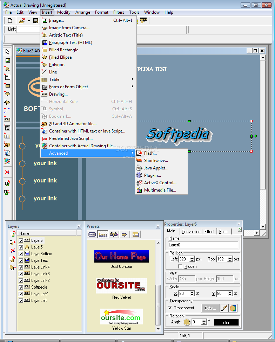Select the Style preset category icon
This screenshot has width=275, height=342.
click(114, 234)
